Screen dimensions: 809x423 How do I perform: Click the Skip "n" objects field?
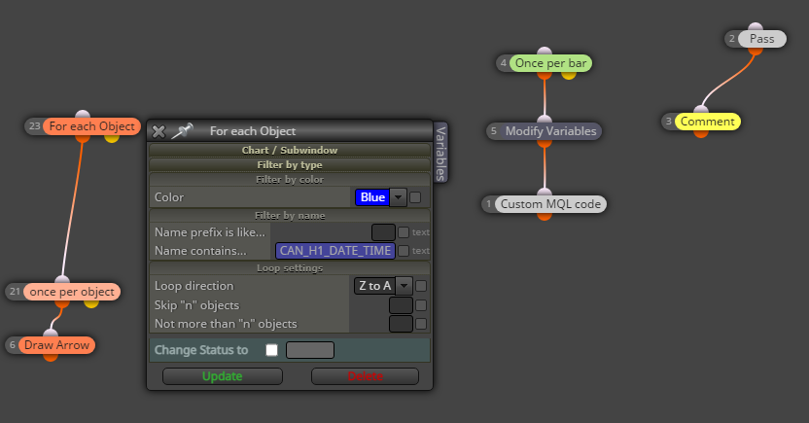tap(401, 305)
